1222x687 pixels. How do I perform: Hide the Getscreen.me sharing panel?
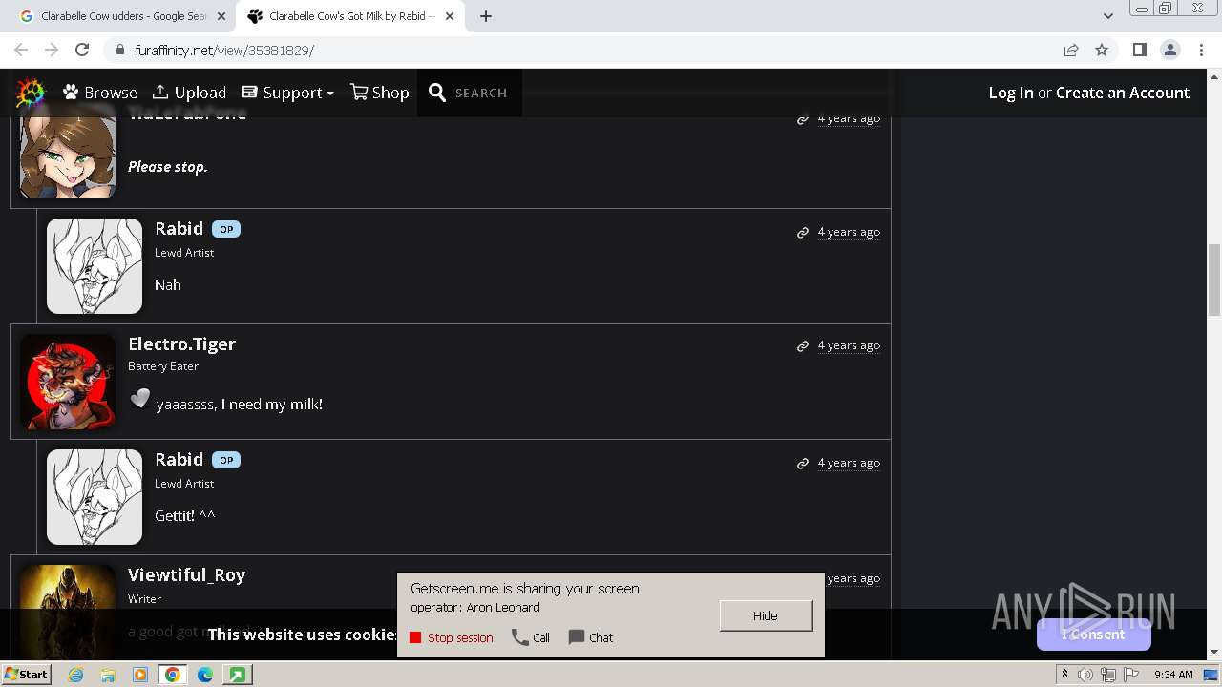pyautogui.click(x=766, y=615)
